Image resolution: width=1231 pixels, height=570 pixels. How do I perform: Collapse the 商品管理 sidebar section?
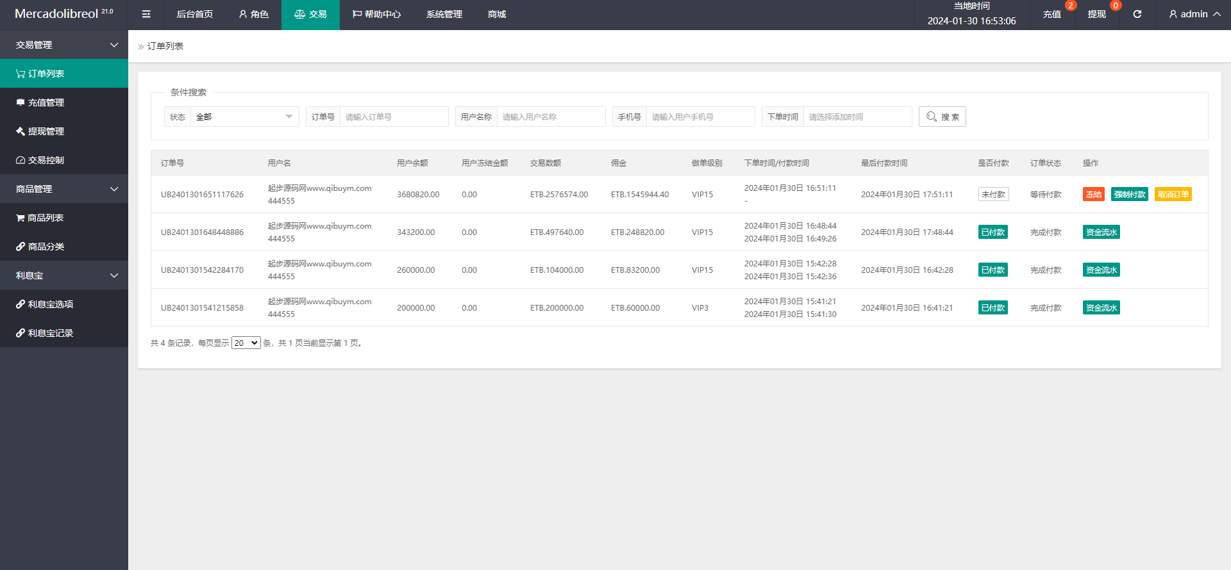tap(64, 189)
